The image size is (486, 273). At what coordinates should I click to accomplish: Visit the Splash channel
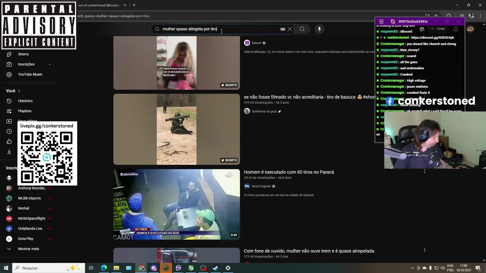point(256,43)
